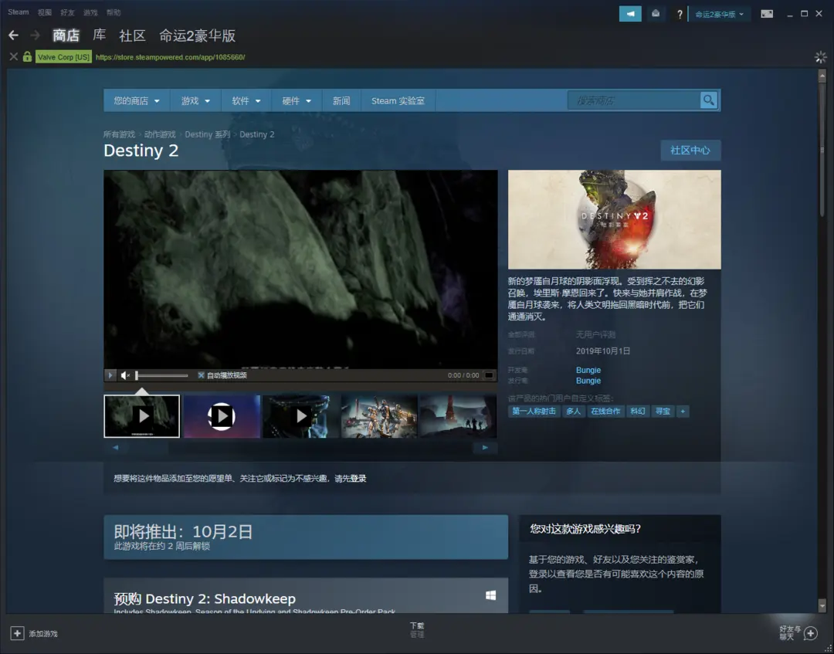Select the screenshot thumbnail of armored guardians

point(379,415)
